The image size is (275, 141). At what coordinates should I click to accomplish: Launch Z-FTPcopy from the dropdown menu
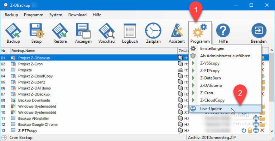[x=225, y=70]
